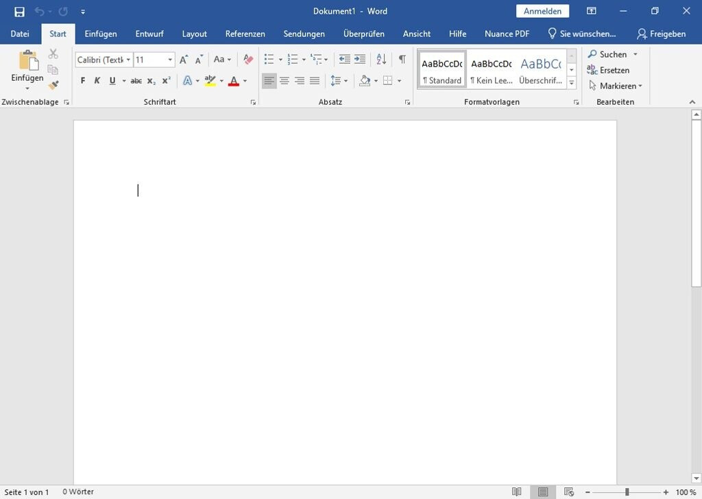The image size is (702, 499).
Task: Click the Format Painter brush icon
Action: point(53,85)
